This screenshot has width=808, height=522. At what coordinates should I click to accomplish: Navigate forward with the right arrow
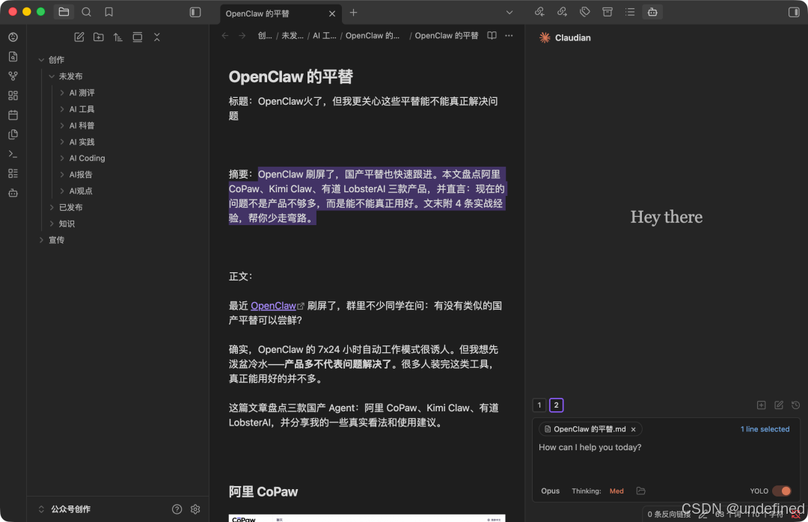[242, 36]
